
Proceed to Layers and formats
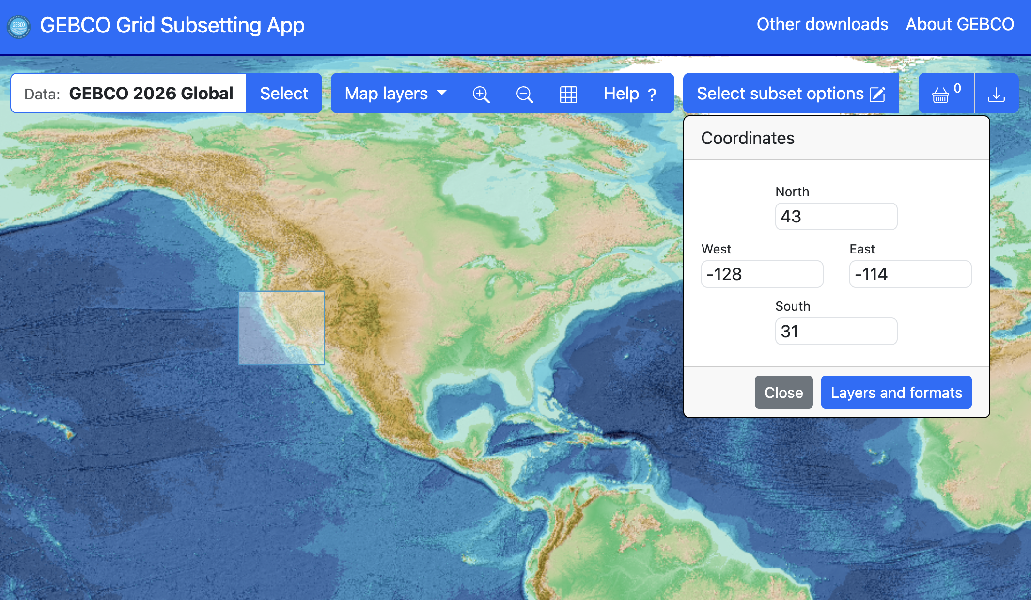[x=896, y=392]
